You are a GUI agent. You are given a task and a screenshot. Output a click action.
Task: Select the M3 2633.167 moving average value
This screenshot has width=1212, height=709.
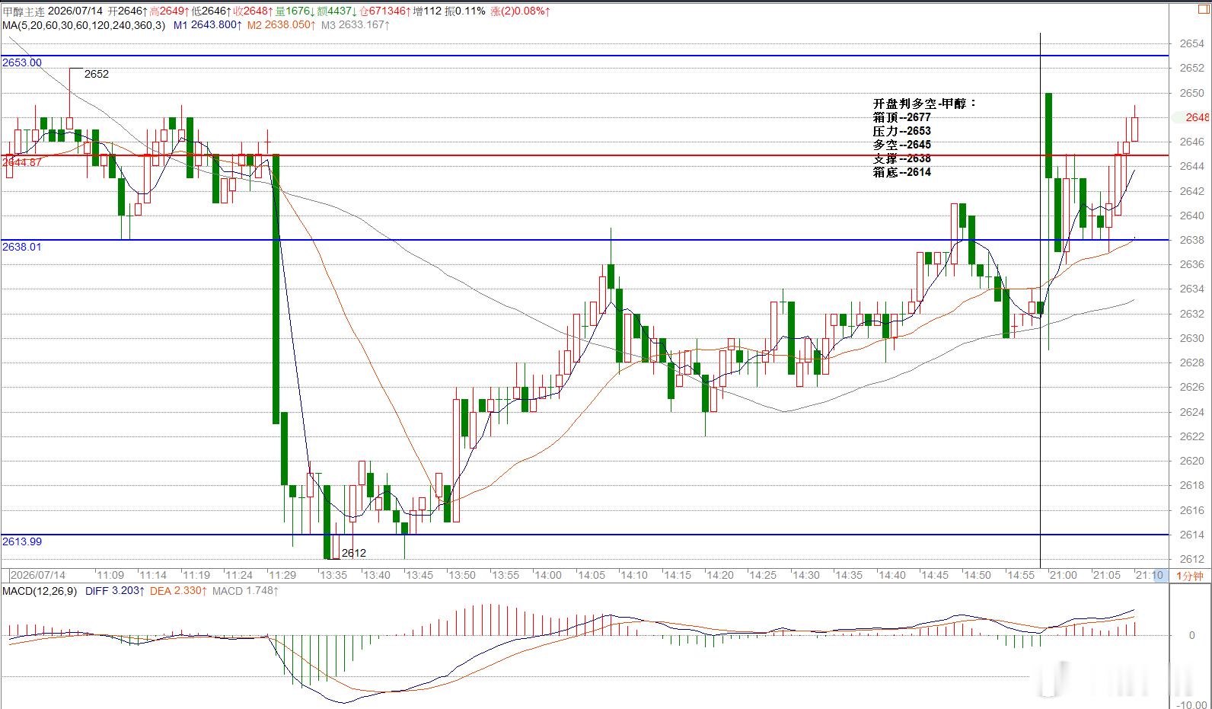tap(356, 25)
